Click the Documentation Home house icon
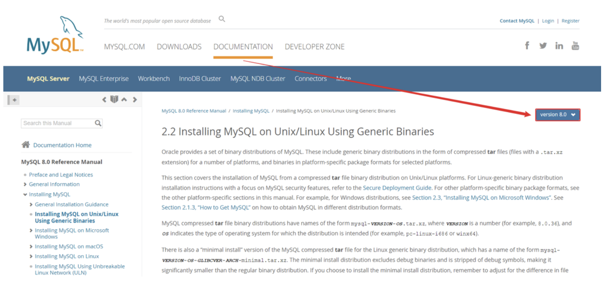604x288 pixels. tap(25, 145)
